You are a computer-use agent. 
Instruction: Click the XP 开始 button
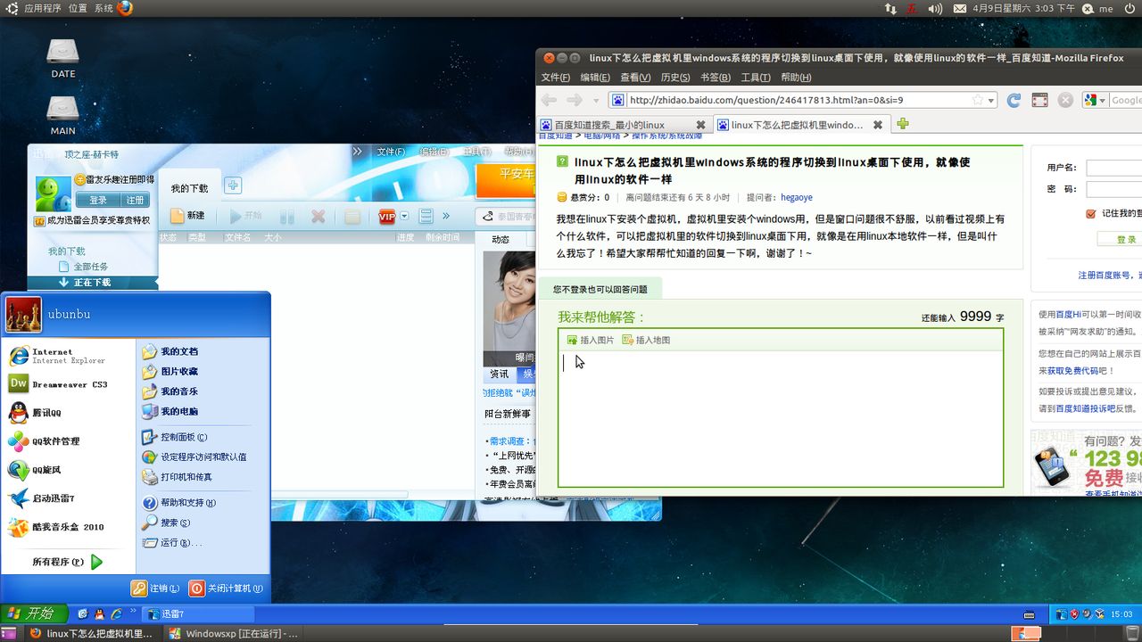tap(34, 613)
